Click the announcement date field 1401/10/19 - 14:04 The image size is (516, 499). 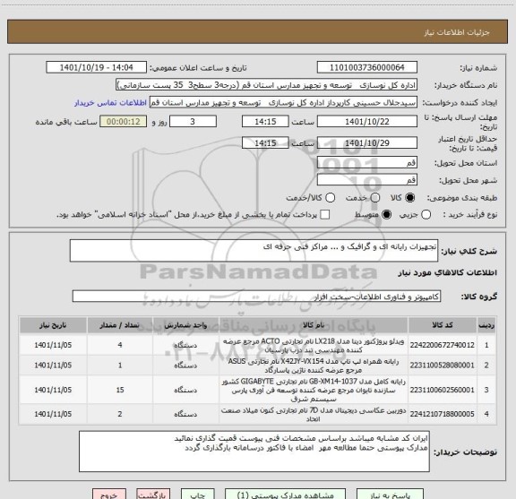click(97, 67)
